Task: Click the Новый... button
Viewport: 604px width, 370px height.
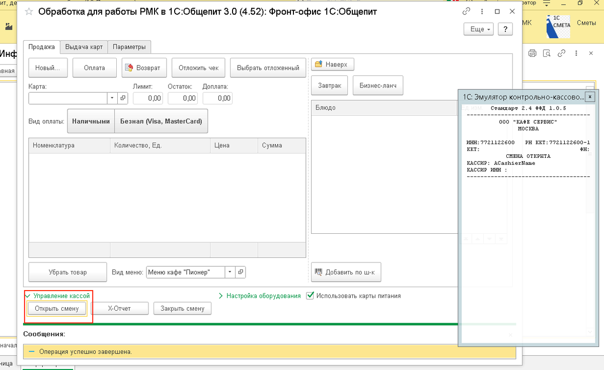Action: click(x=48, y=68)
